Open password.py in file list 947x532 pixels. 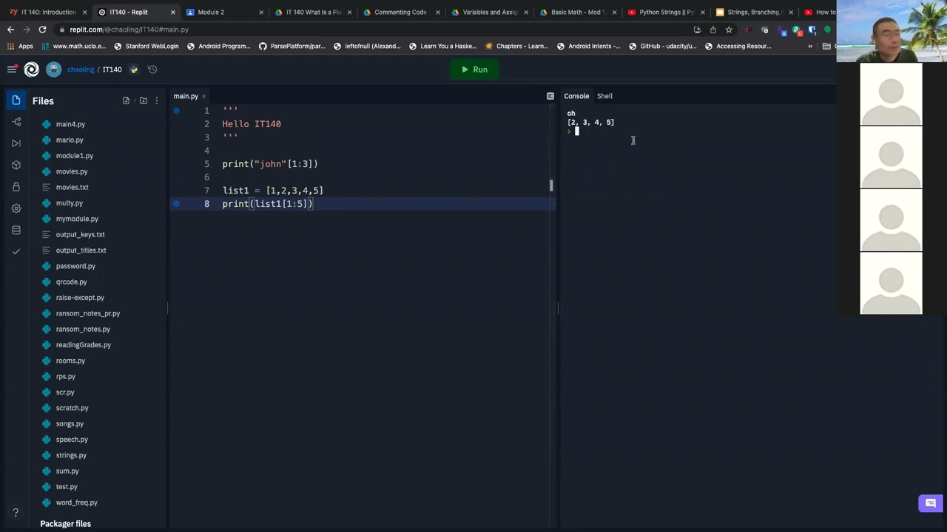75,266
